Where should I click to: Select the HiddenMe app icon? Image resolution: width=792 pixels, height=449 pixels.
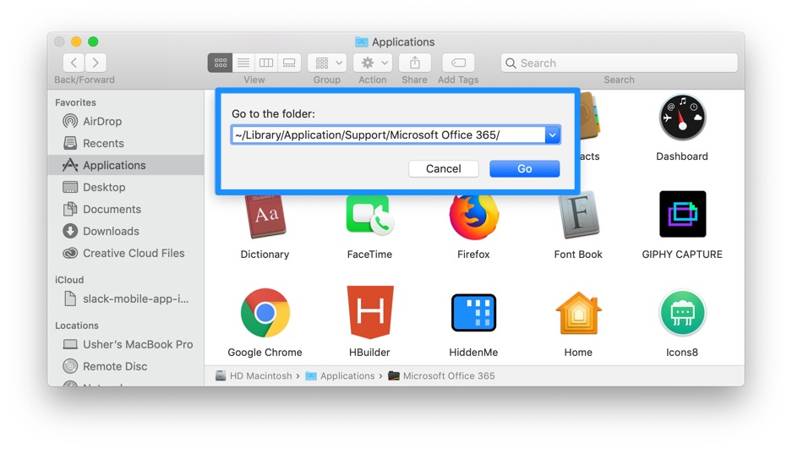(x=474, y=313)
